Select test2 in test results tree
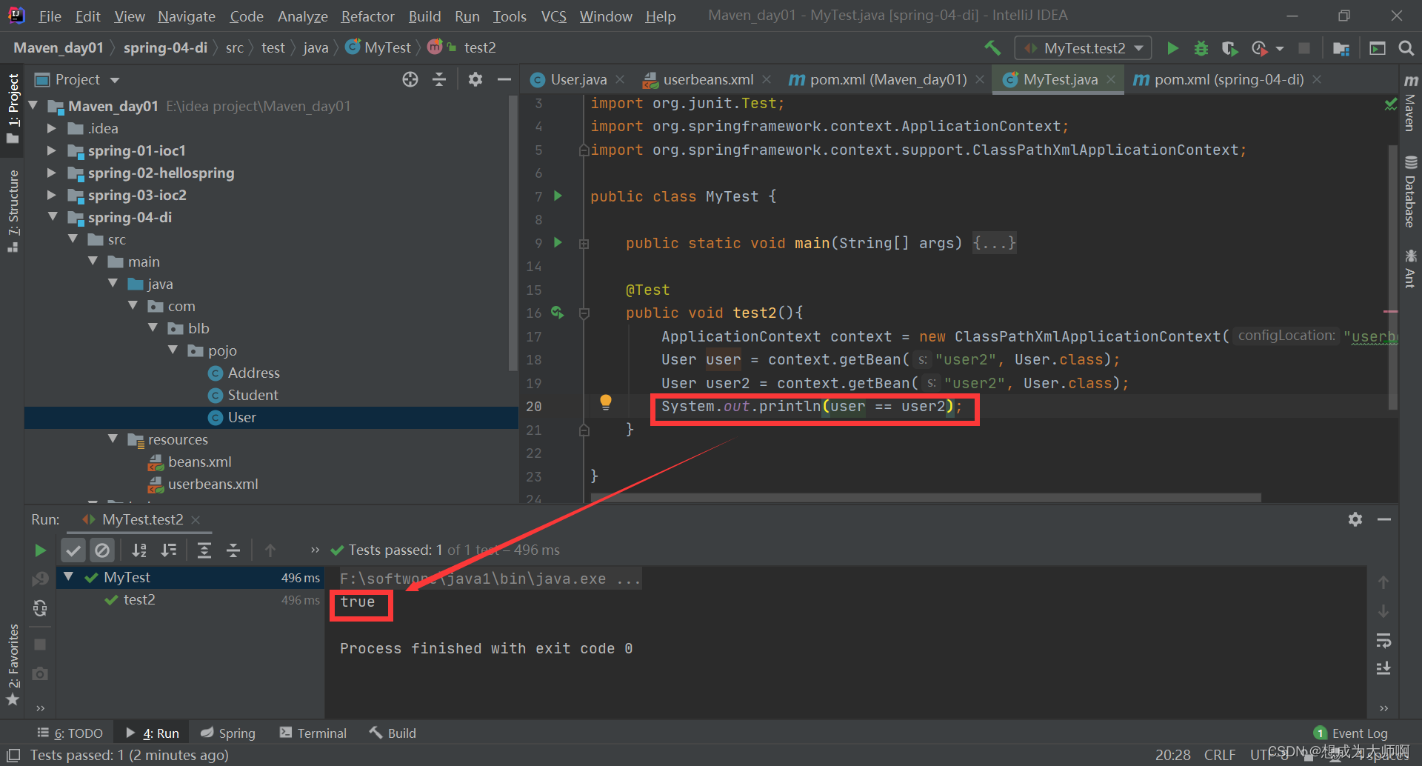This screenshot has width=1422, height=766. click(138, 599)
